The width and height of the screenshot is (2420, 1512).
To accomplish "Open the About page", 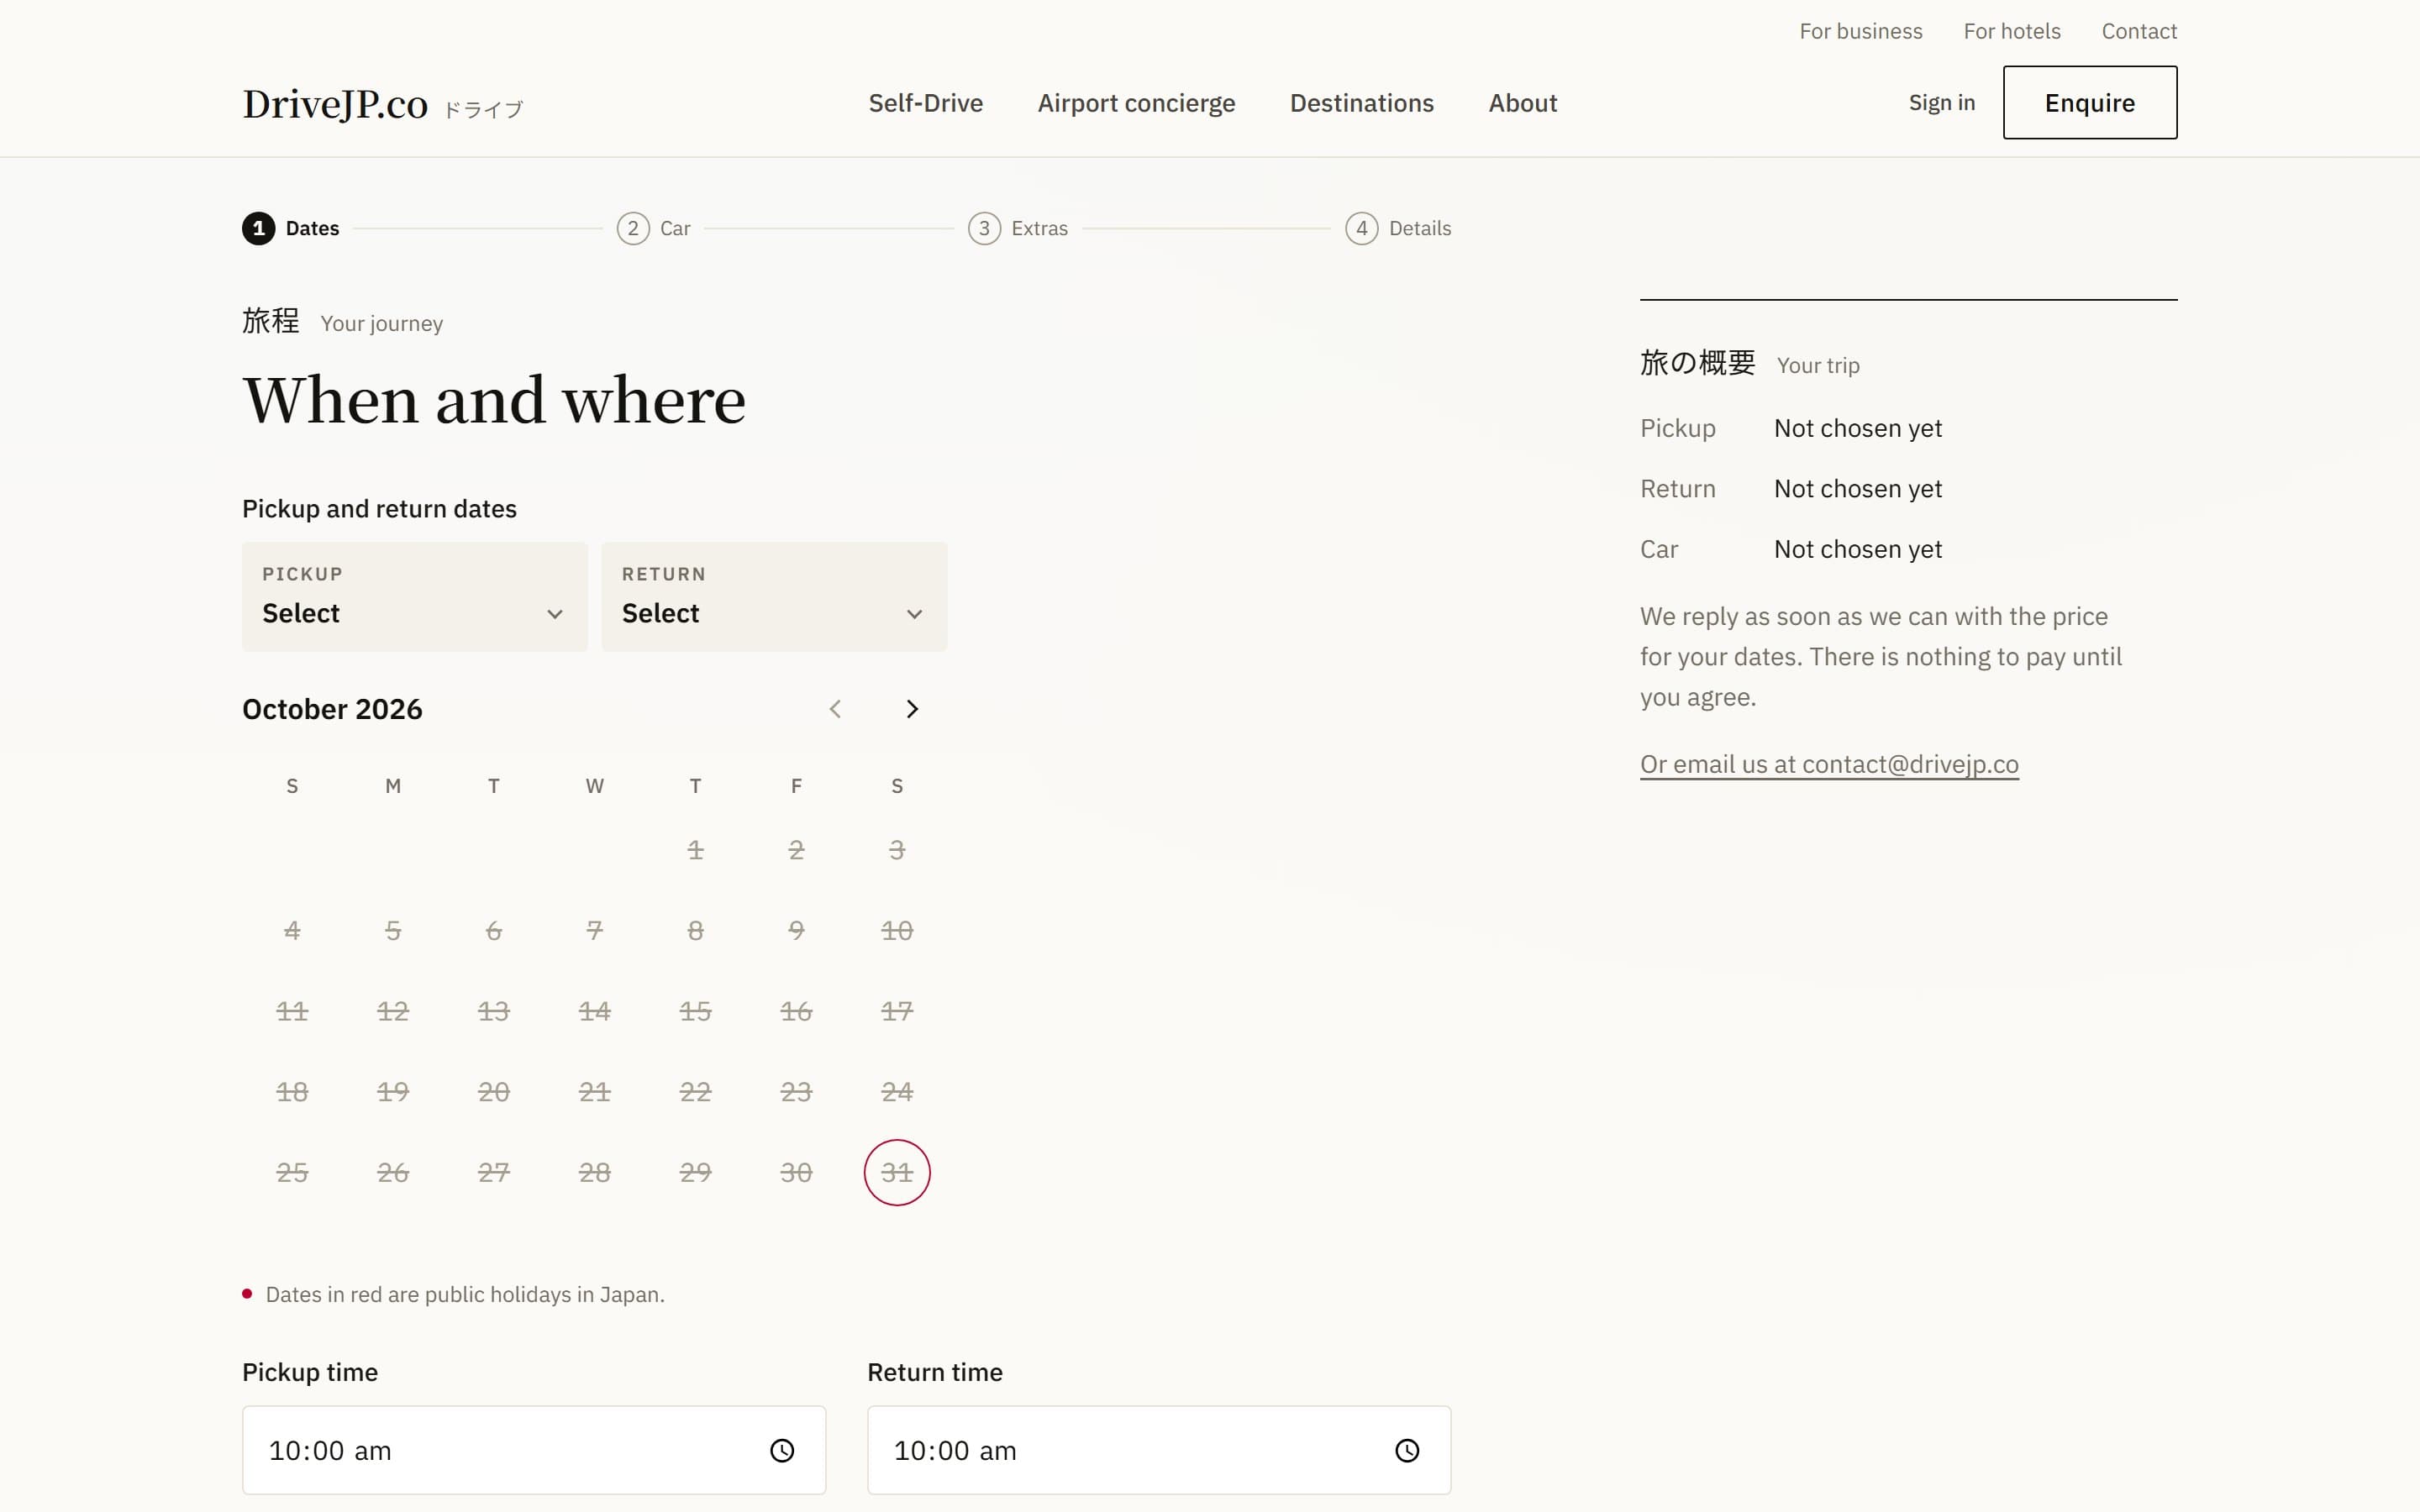I will pyautogui.click(x=1522, y=103).
